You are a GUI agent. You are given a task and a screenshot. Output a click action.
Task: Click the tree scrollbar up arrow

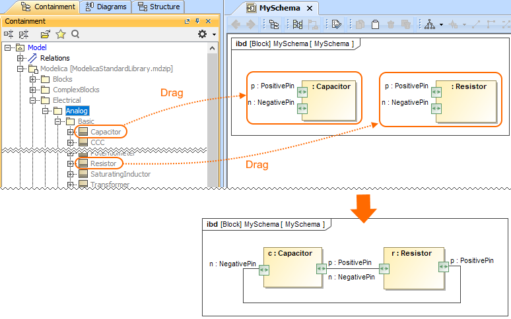(x=213, y=47)
